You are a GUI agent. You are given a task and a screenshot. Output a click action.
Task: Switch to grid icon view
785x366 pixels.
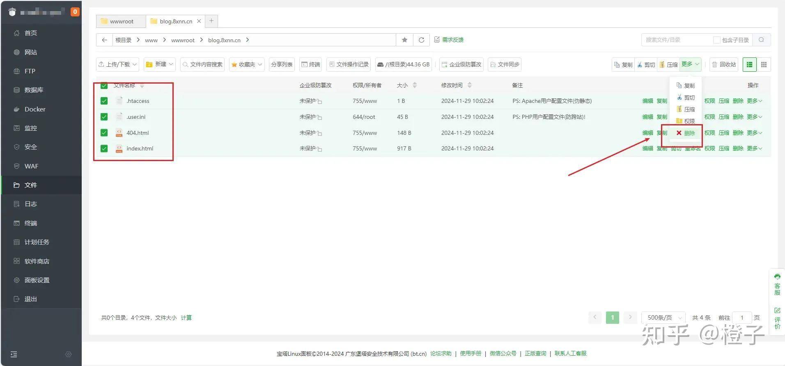coord(764,64)
